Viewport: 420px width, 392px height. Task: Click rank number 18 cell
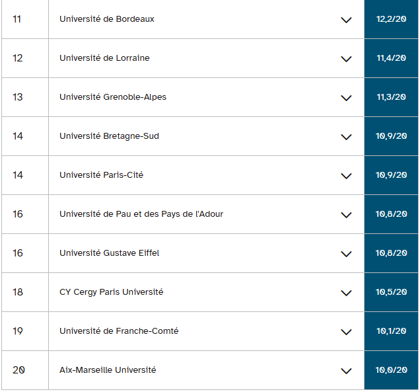(18, 292)
